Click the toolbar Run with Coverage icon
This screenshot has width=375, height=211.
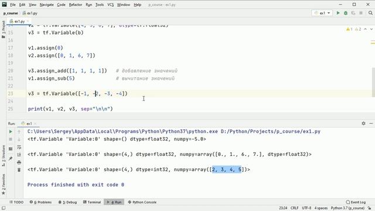[353, 13]
